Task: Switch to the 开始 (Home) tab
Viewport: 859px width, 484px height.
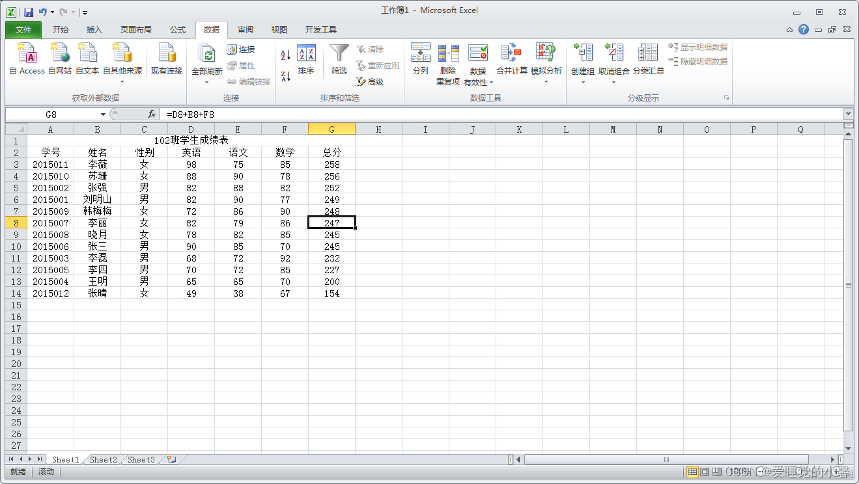Action: tap(61, 29)
